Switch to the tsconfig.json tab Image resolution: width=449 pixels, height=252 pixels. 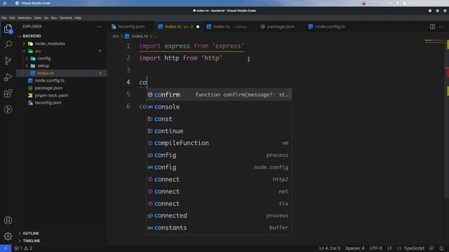point(131,27)
